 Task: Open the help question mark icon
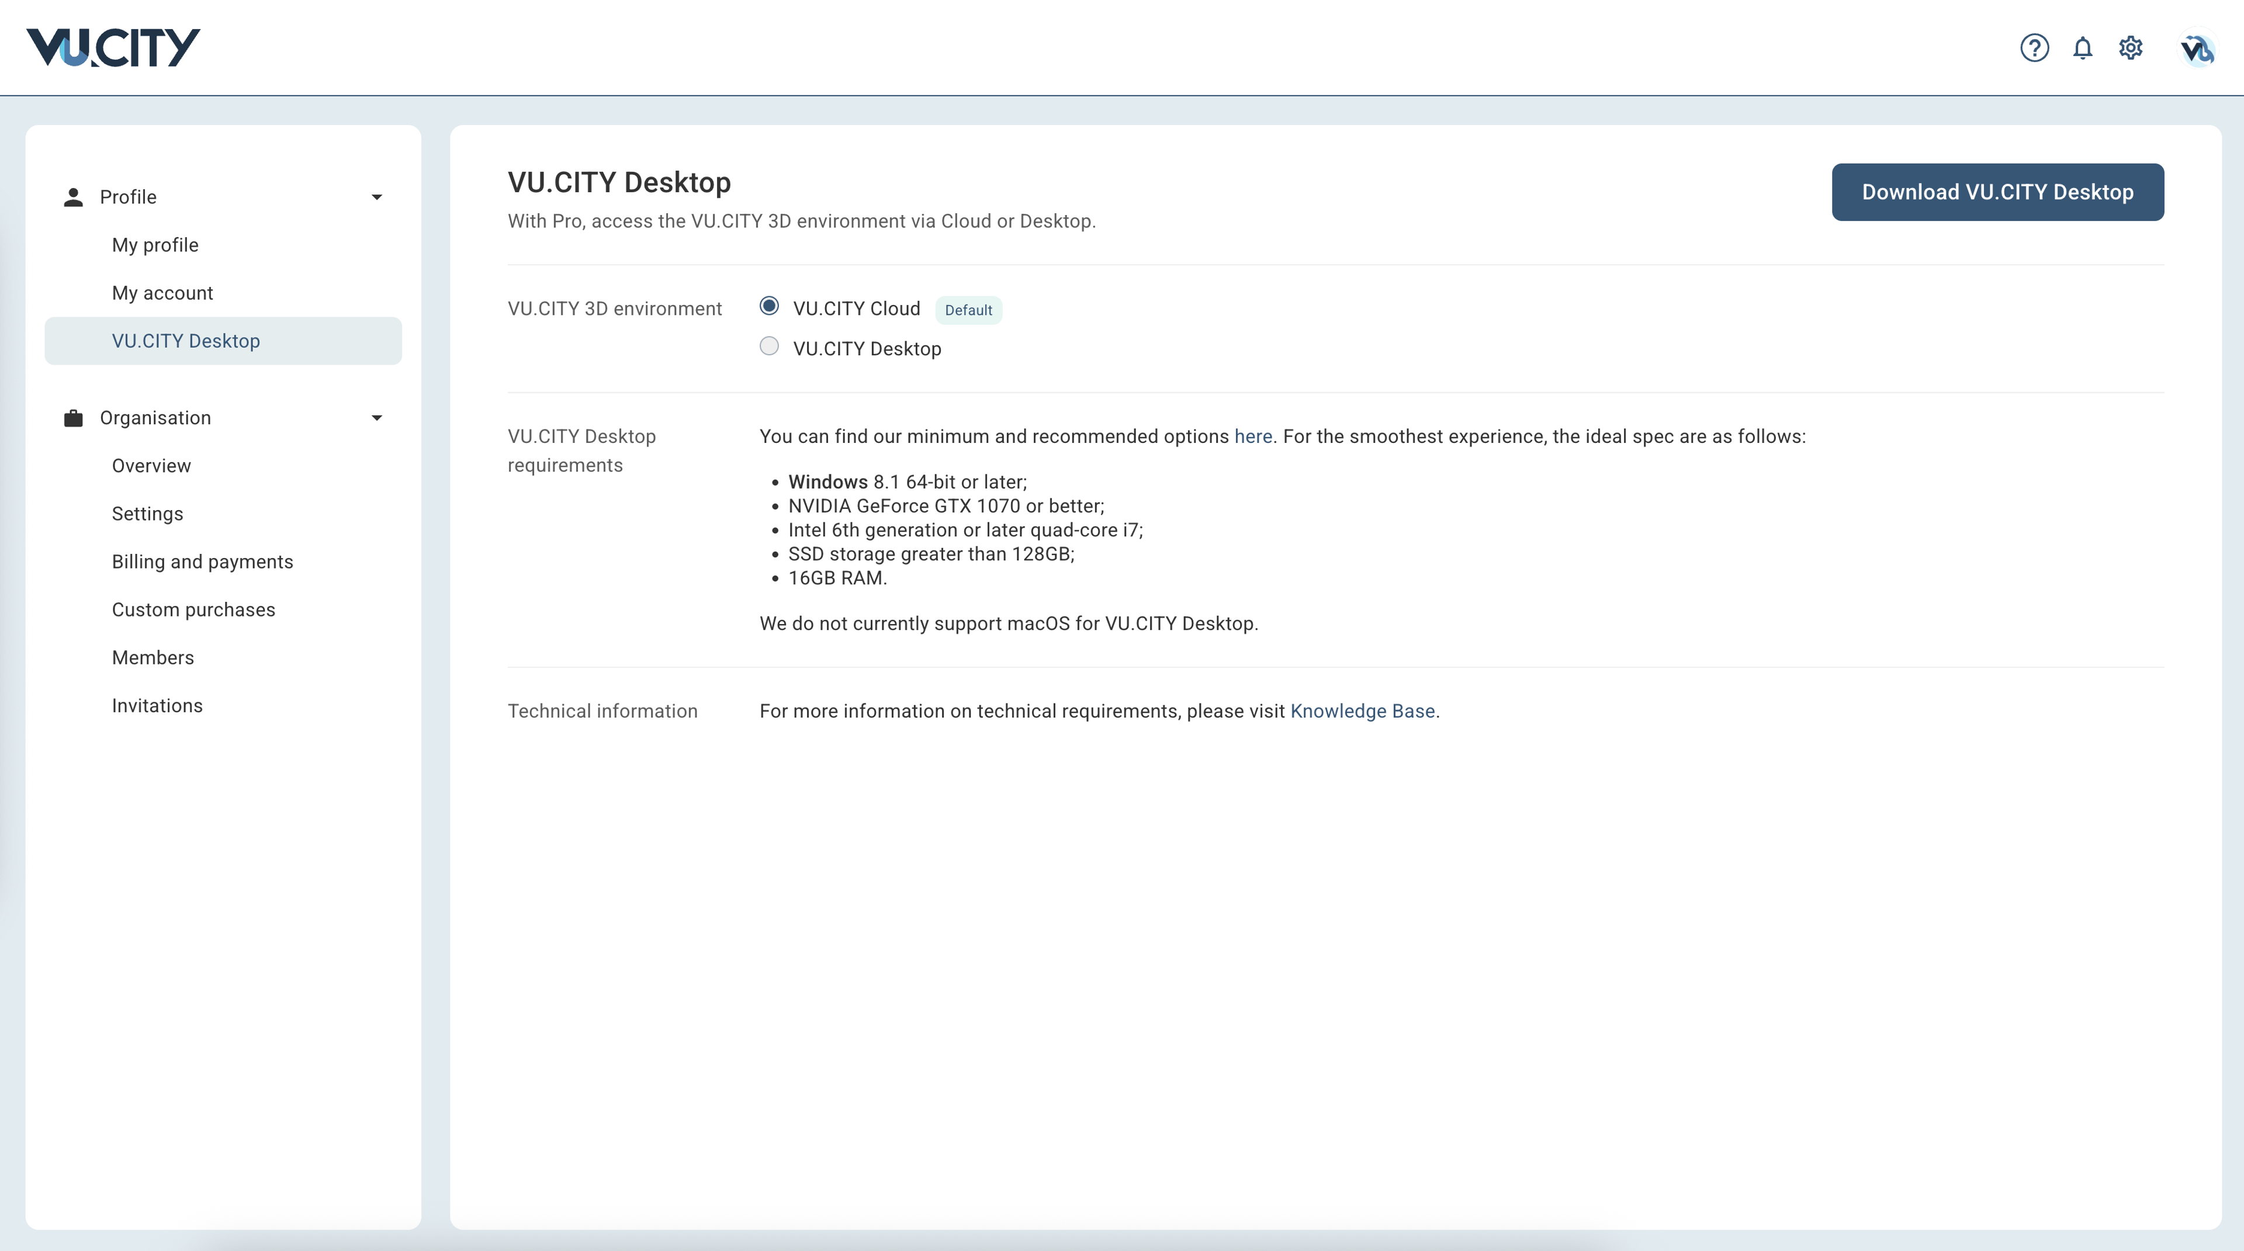click(2034, 48)
